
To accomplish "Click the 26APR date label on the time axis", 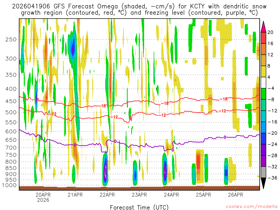I will pos(235,195).
